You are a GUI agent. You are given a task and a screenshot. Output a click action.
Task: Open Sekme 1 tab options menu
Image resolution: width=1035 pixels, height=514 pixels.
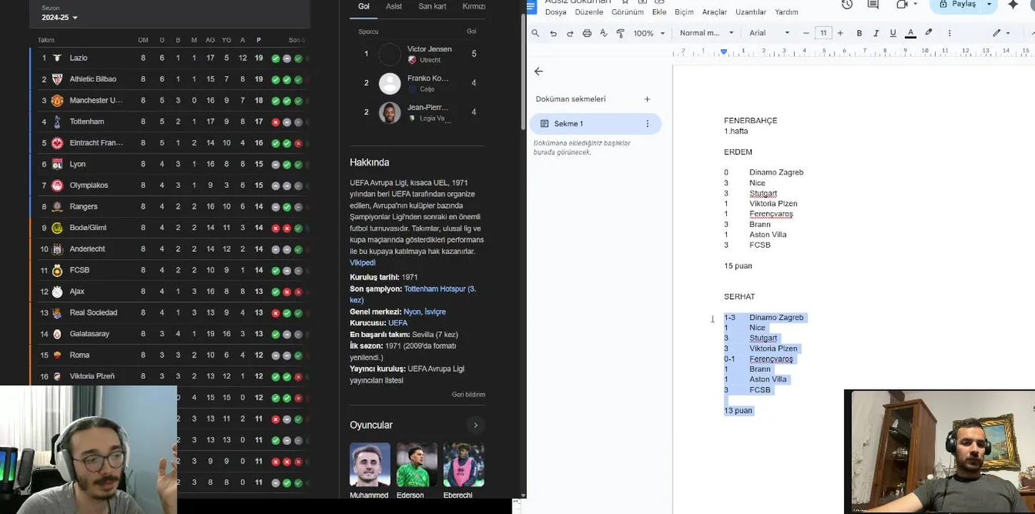click(648, 124)
